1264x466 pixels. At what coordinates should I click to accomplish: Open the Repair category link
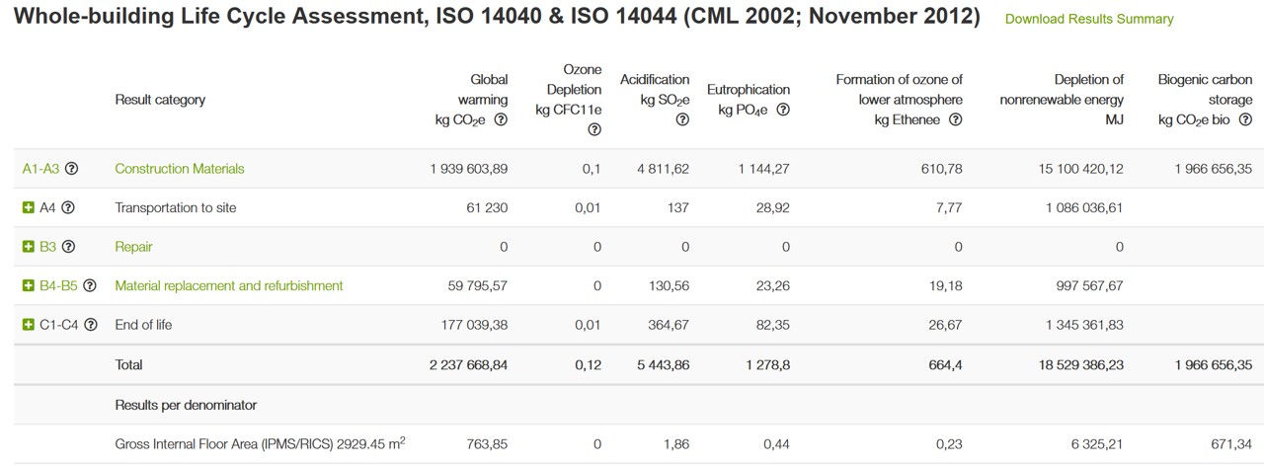click(133, 247)
